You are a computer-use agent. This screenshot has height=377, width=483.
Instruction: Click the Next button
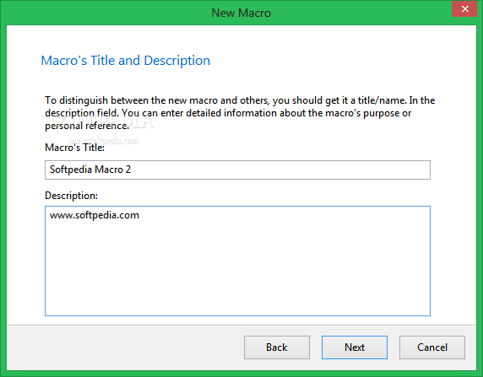tap(355, 347)
